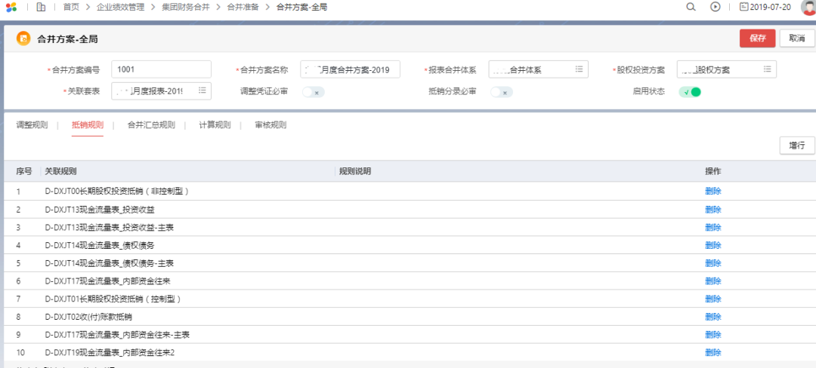Click the orange 合并方案 page icon
This screenshot has width=816, height=368.
click(x=23, y=39)
